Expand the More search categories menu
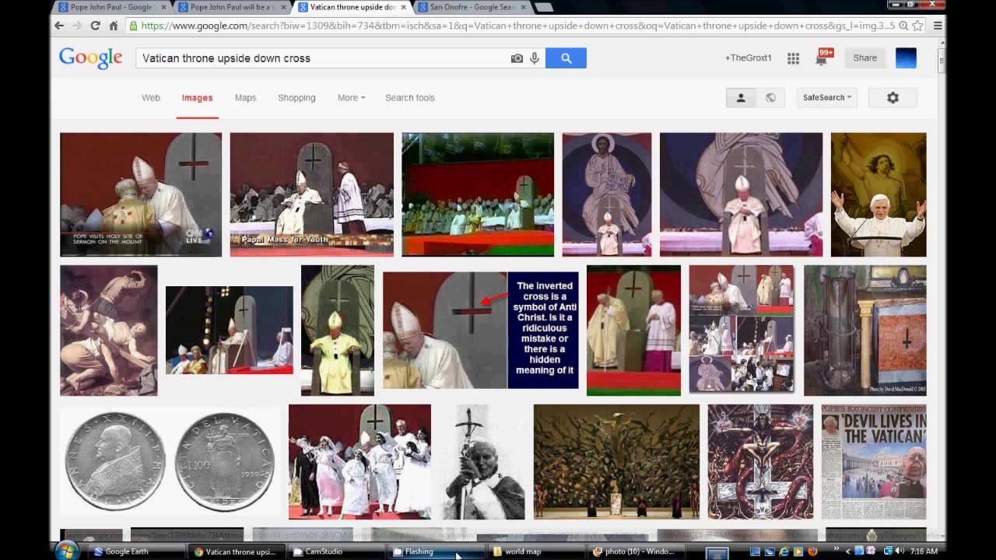 [351, 98]
